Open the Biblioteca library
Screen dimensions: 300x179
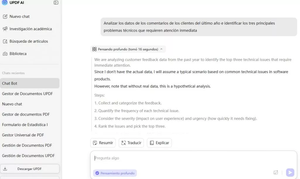click(x=18, y=54)
